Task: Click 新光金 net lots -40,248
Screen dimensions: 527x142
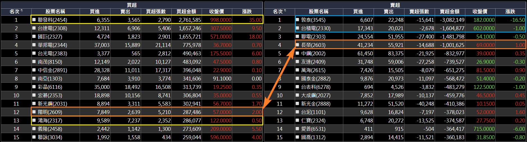Action: pos(425,104)
